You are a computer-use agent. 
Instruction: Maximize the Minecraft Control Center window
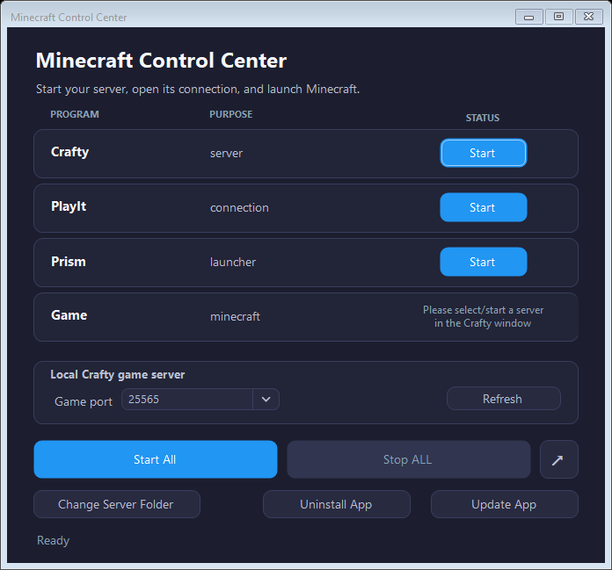click(558, 17)
